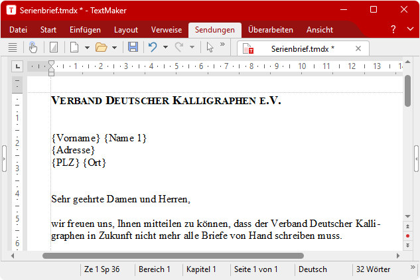Click 'Ze 1 Sp 36' in status bar

tap(102, 269)
